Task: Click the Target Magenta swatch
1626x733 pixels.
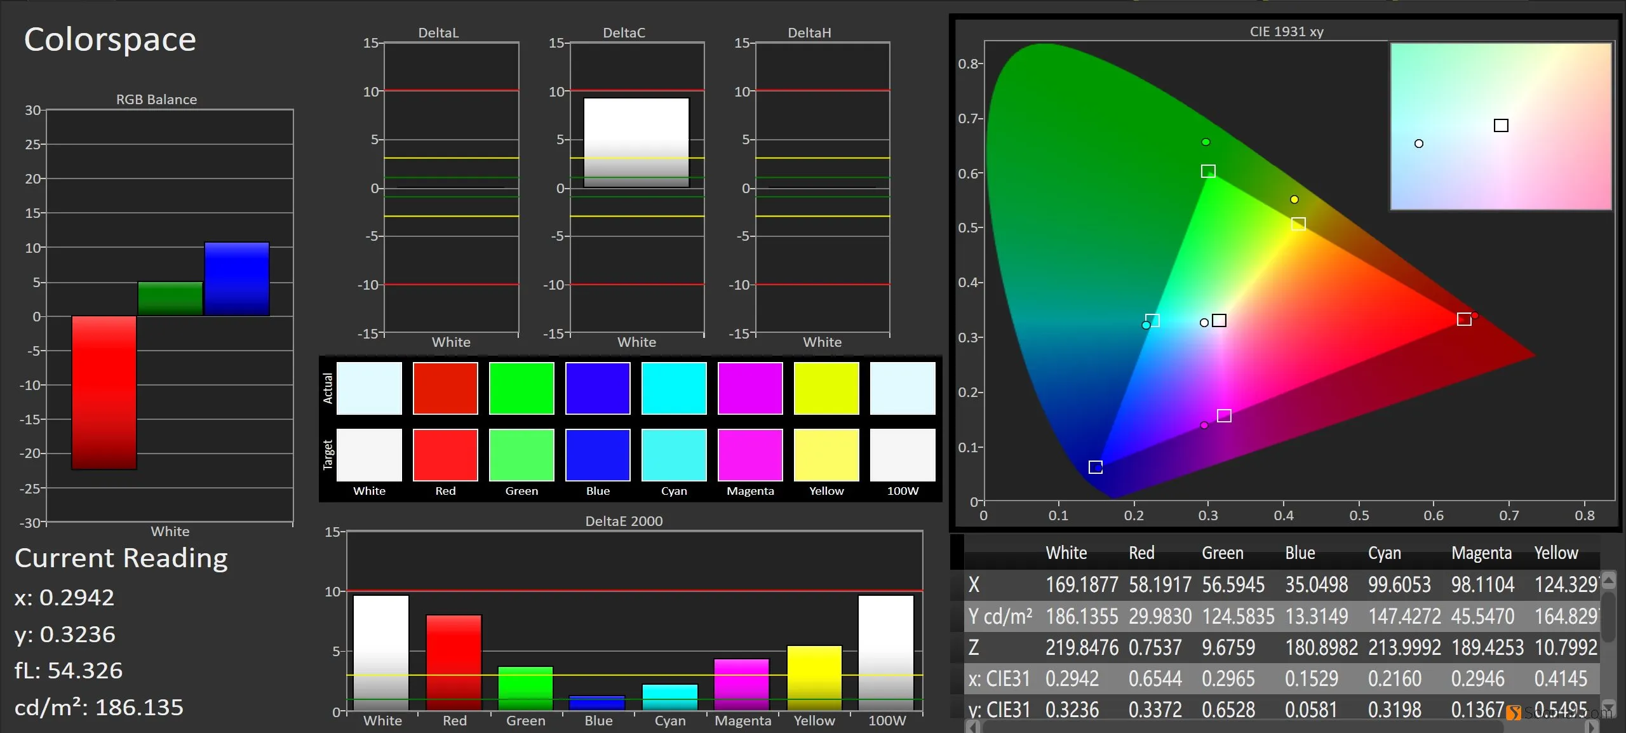Action: (750, 455)
